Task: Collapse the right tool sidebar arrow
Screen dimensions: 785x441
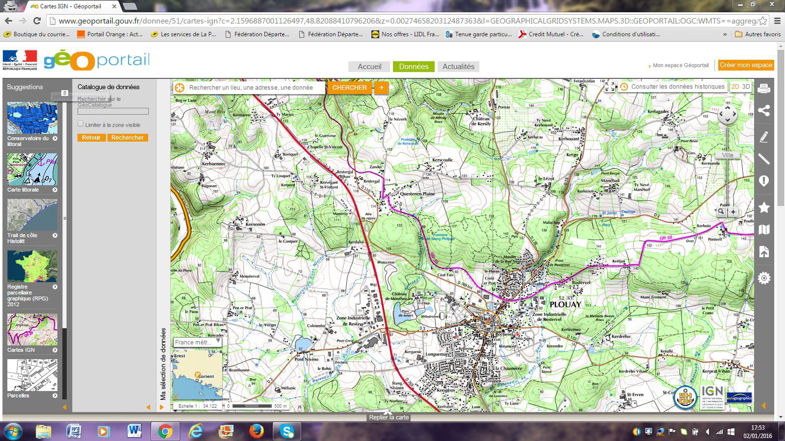Action: pyautogui.click(x=763, y=405)
